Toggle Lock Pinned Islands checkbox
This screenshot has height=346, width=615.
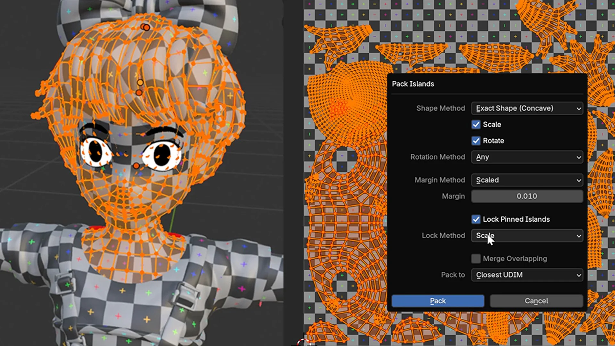click(x=476, y=219)
